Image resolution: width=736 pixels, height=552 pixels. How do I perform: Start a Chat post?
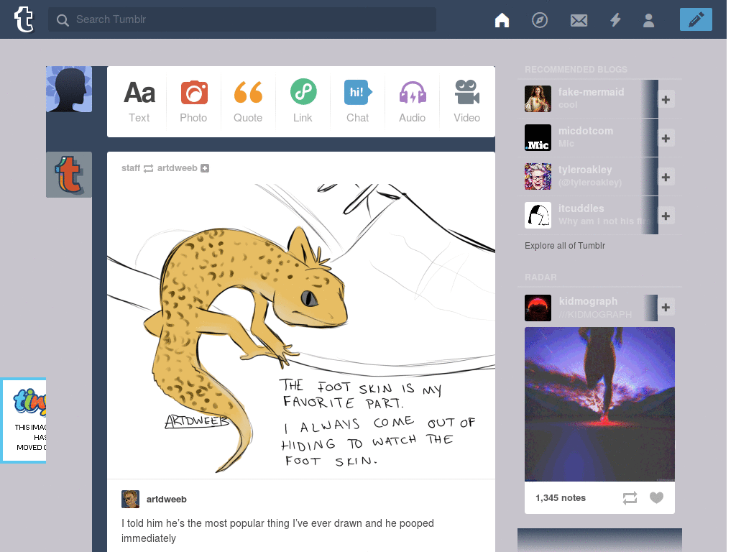[357, 101]
